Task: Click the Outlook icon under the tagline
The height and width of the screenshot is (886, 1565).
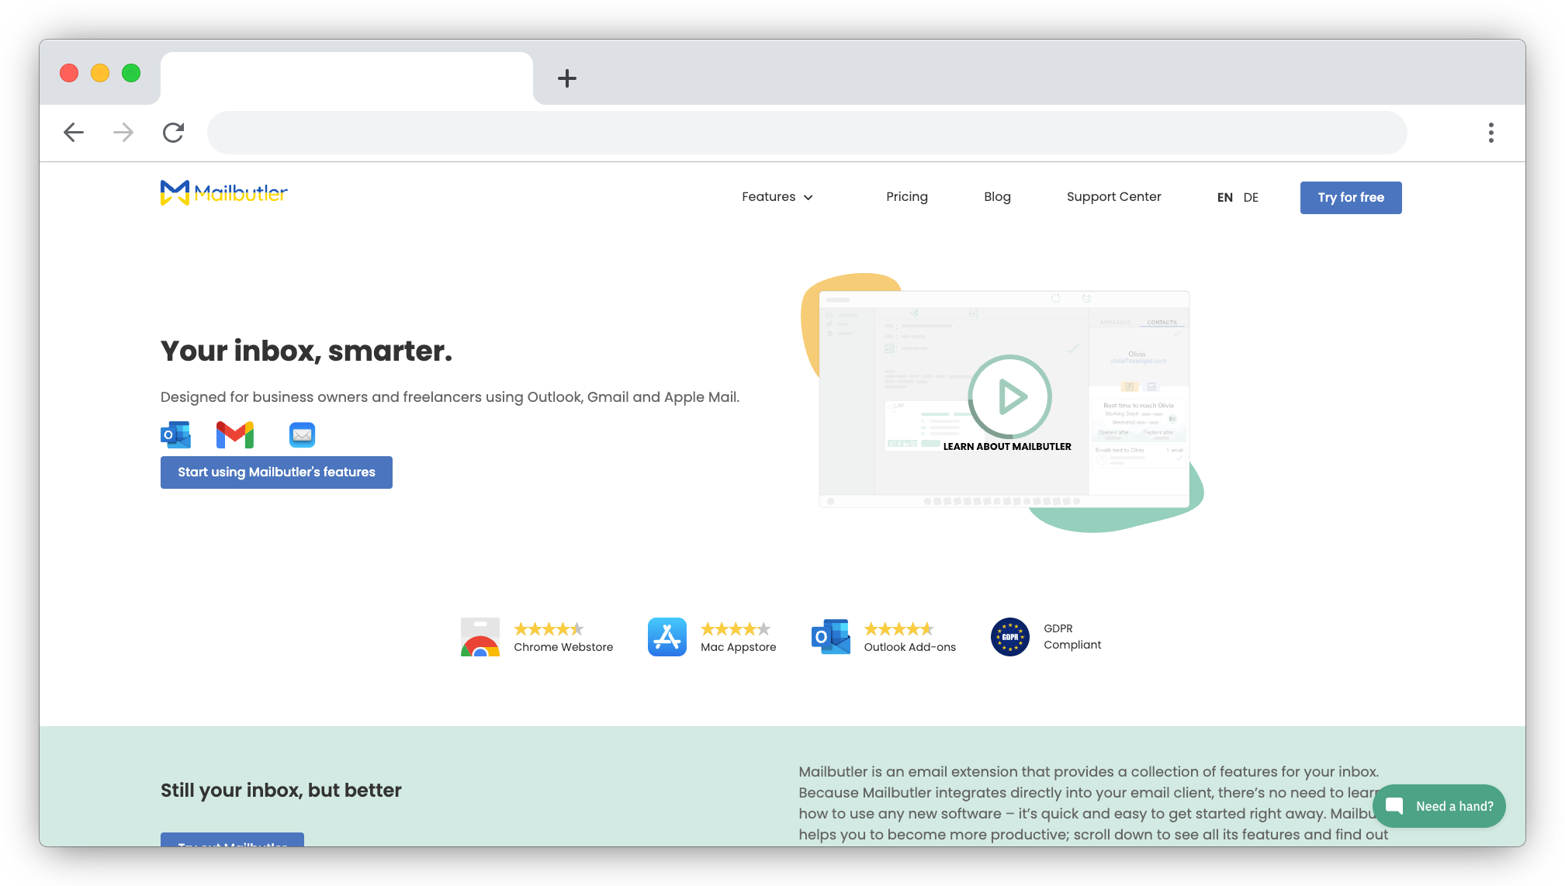Action: click(176, 434)
